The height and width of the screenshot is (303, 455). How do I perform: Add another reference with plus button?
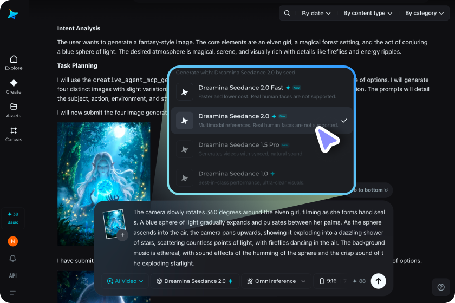(122, 235)
